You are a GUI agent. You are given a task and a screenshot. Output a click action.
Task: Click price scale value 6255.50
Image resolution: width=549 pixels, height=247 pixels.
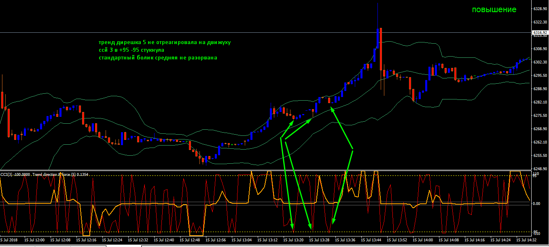click(540, 156)
